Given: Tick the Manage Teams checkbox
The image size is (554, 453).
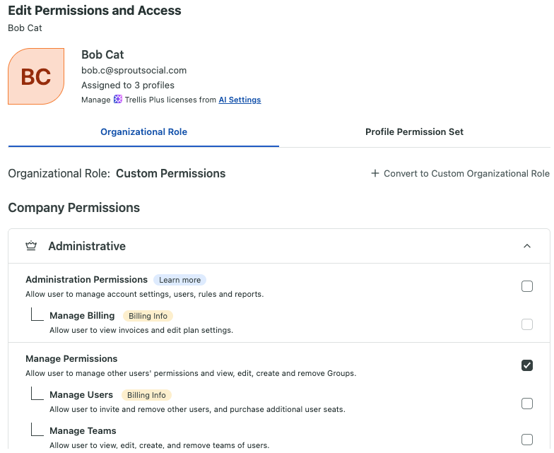Looking at the screenshot, I should [x=527, y=440].
